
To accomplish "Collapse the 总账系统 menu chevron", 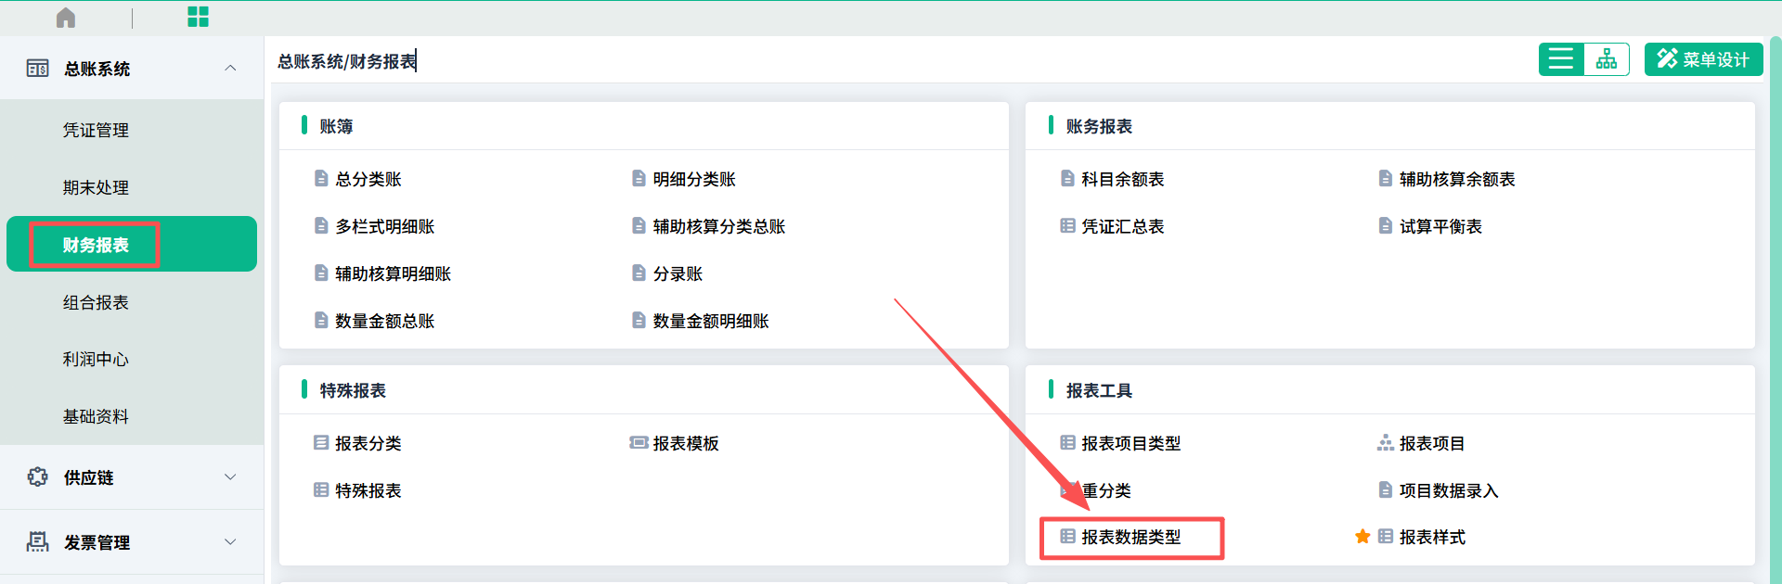I will [x=230, y=68].
